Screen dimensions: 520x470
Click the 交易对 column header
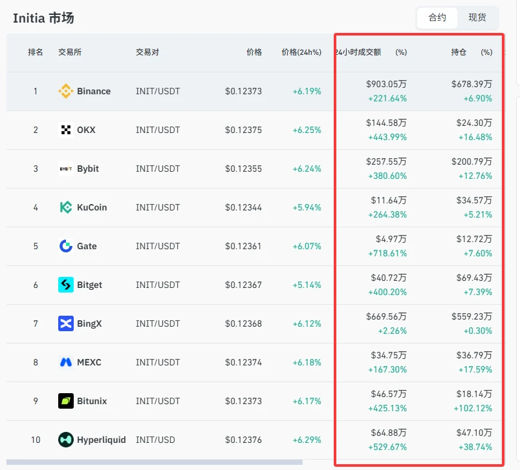147,52
